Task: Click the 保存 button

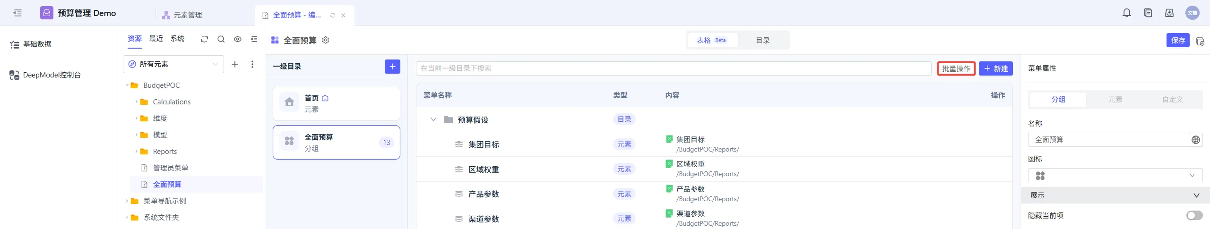Action: 1178,41
